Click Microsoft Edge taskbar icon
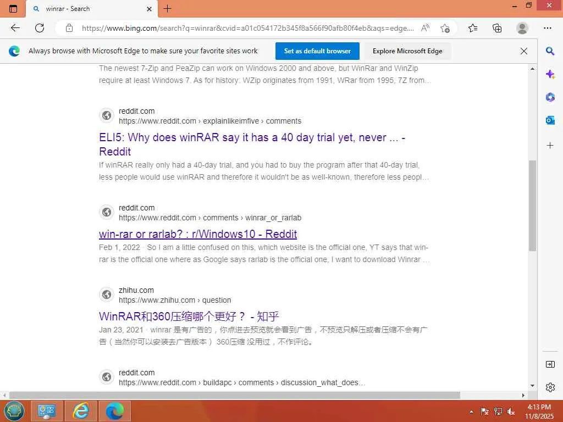This screenshot has height=422, width=563. 115,411
